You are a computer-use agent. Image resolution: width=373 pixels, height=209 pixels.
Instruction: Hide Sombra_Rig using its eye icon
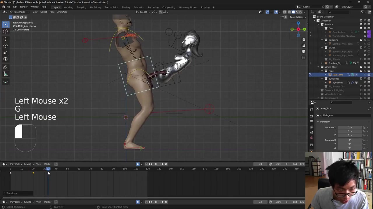[x=365, y=63]
